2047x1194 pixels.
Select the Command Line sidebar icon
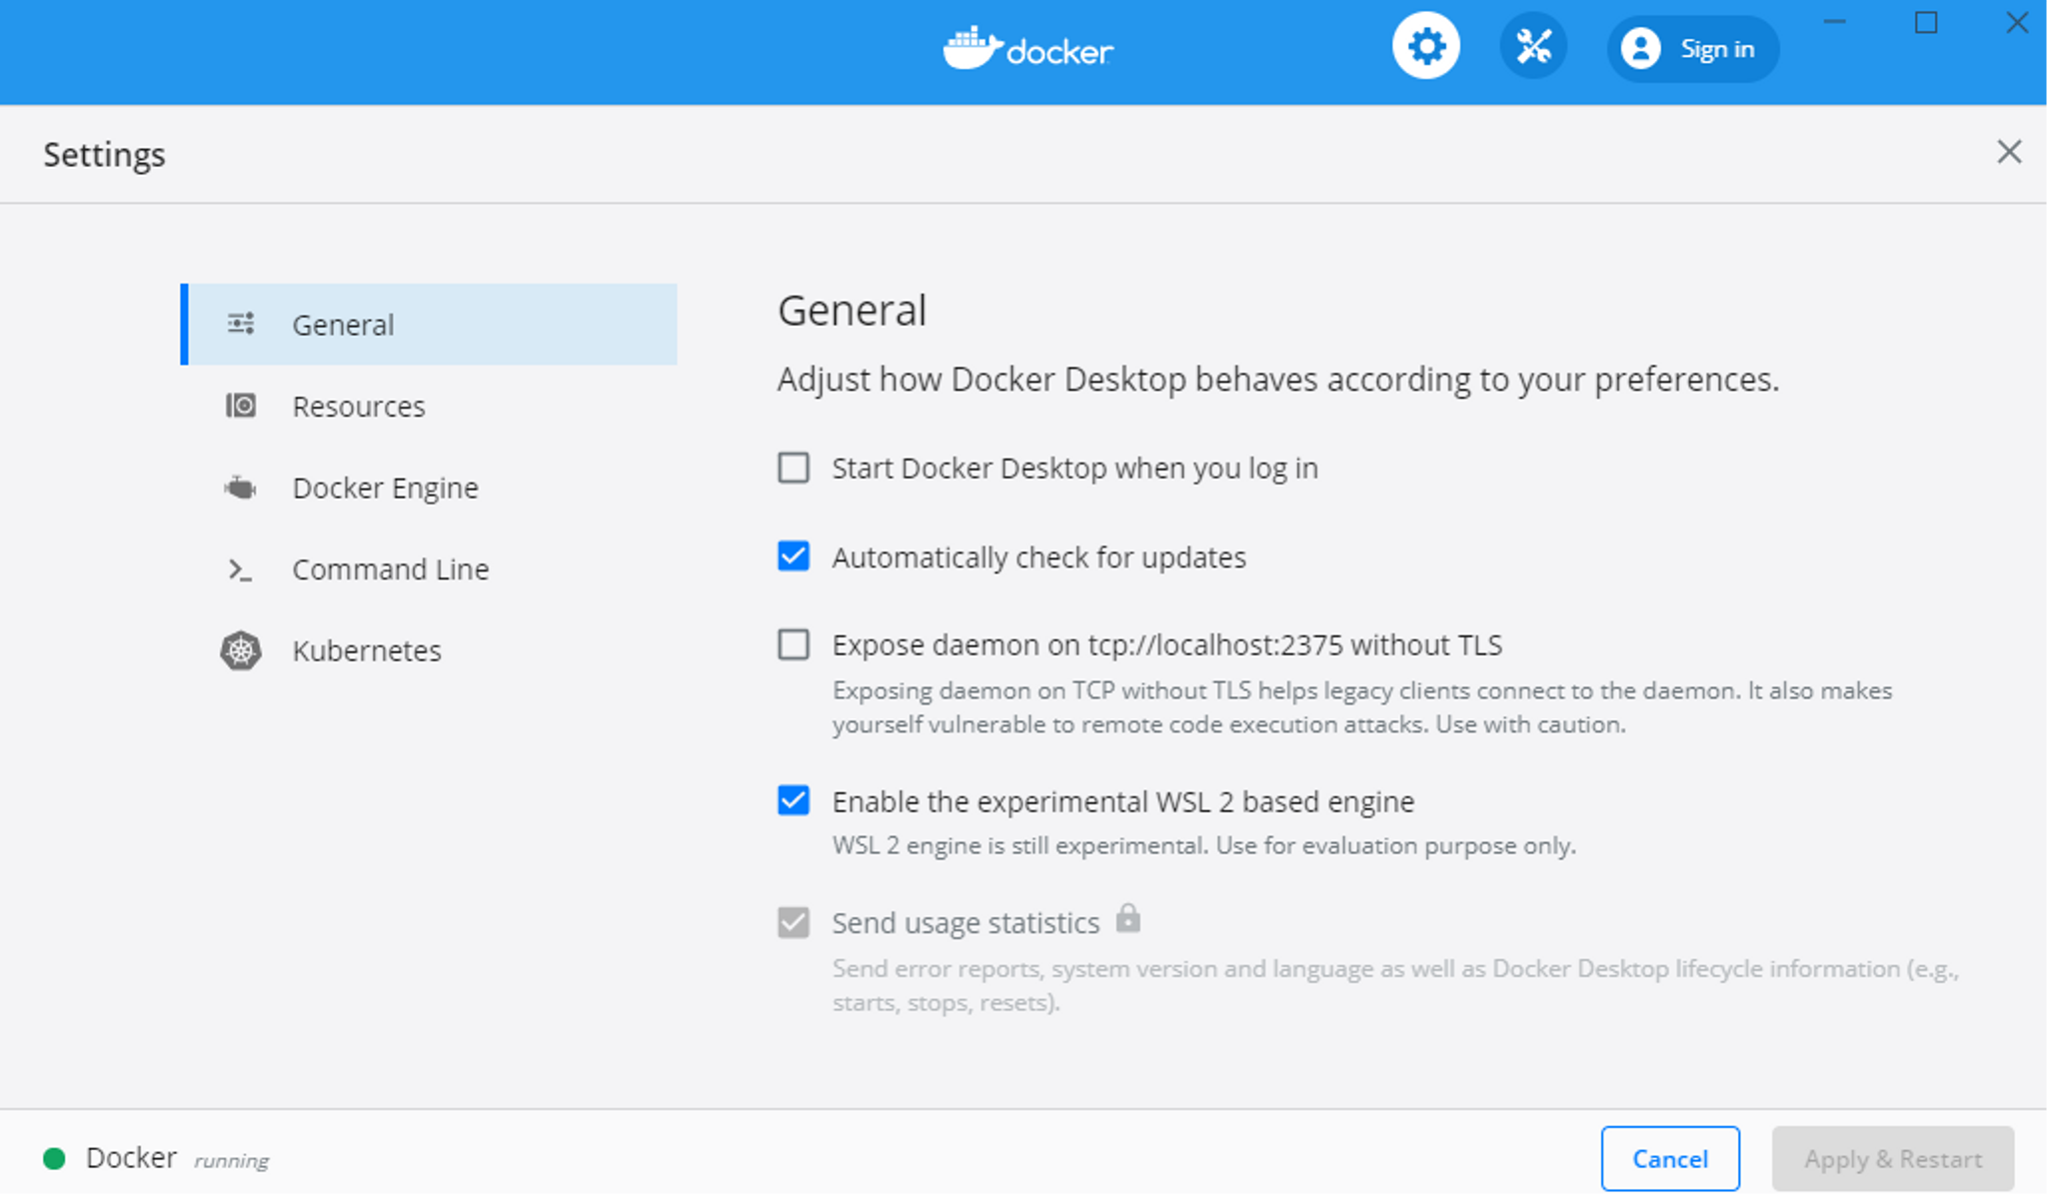point(238,569)
